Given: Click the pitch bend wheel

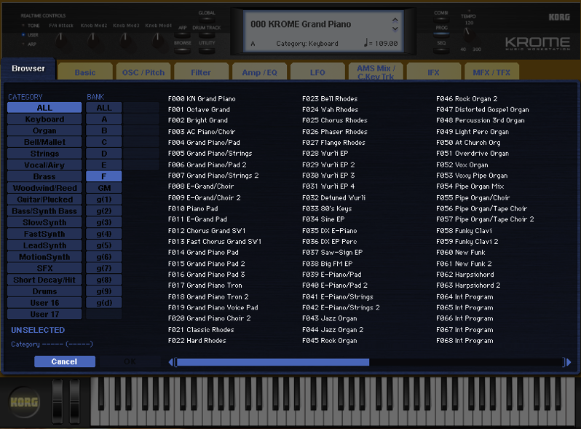Looking at the screenshot, I should [x=58, y=401].
